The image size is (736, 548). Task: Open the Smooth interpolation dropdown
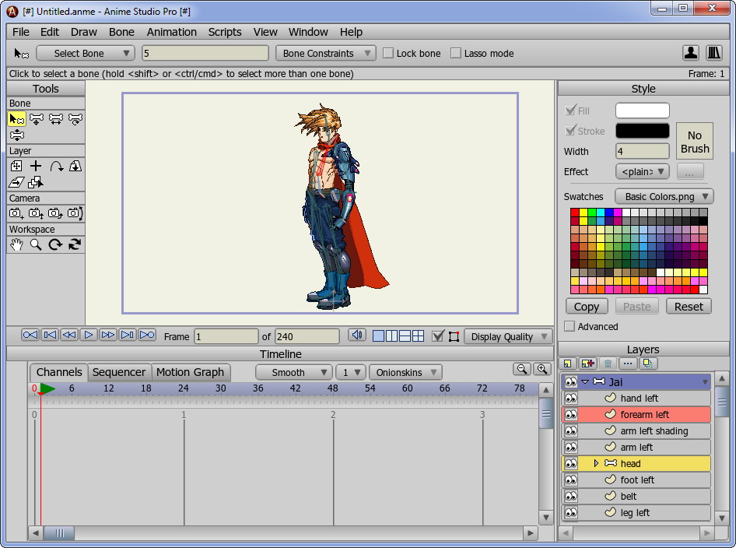click(x=294, y=372)
